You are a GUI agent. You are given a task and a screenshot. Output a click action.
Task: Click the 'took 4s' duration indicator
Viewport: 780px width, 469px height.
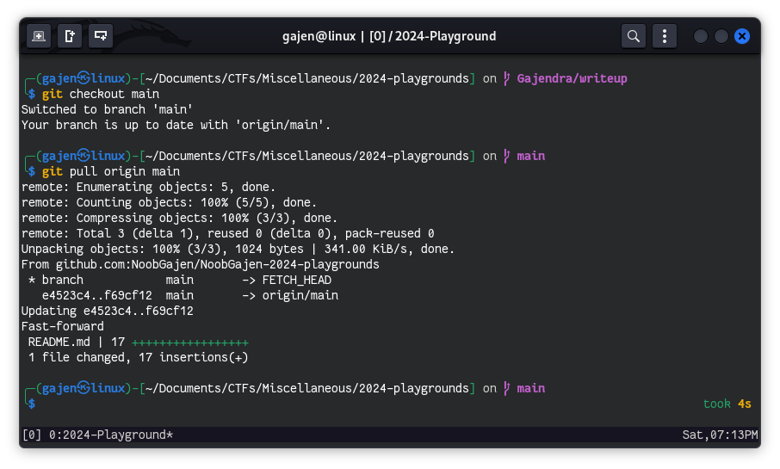[x=727, y=404]
